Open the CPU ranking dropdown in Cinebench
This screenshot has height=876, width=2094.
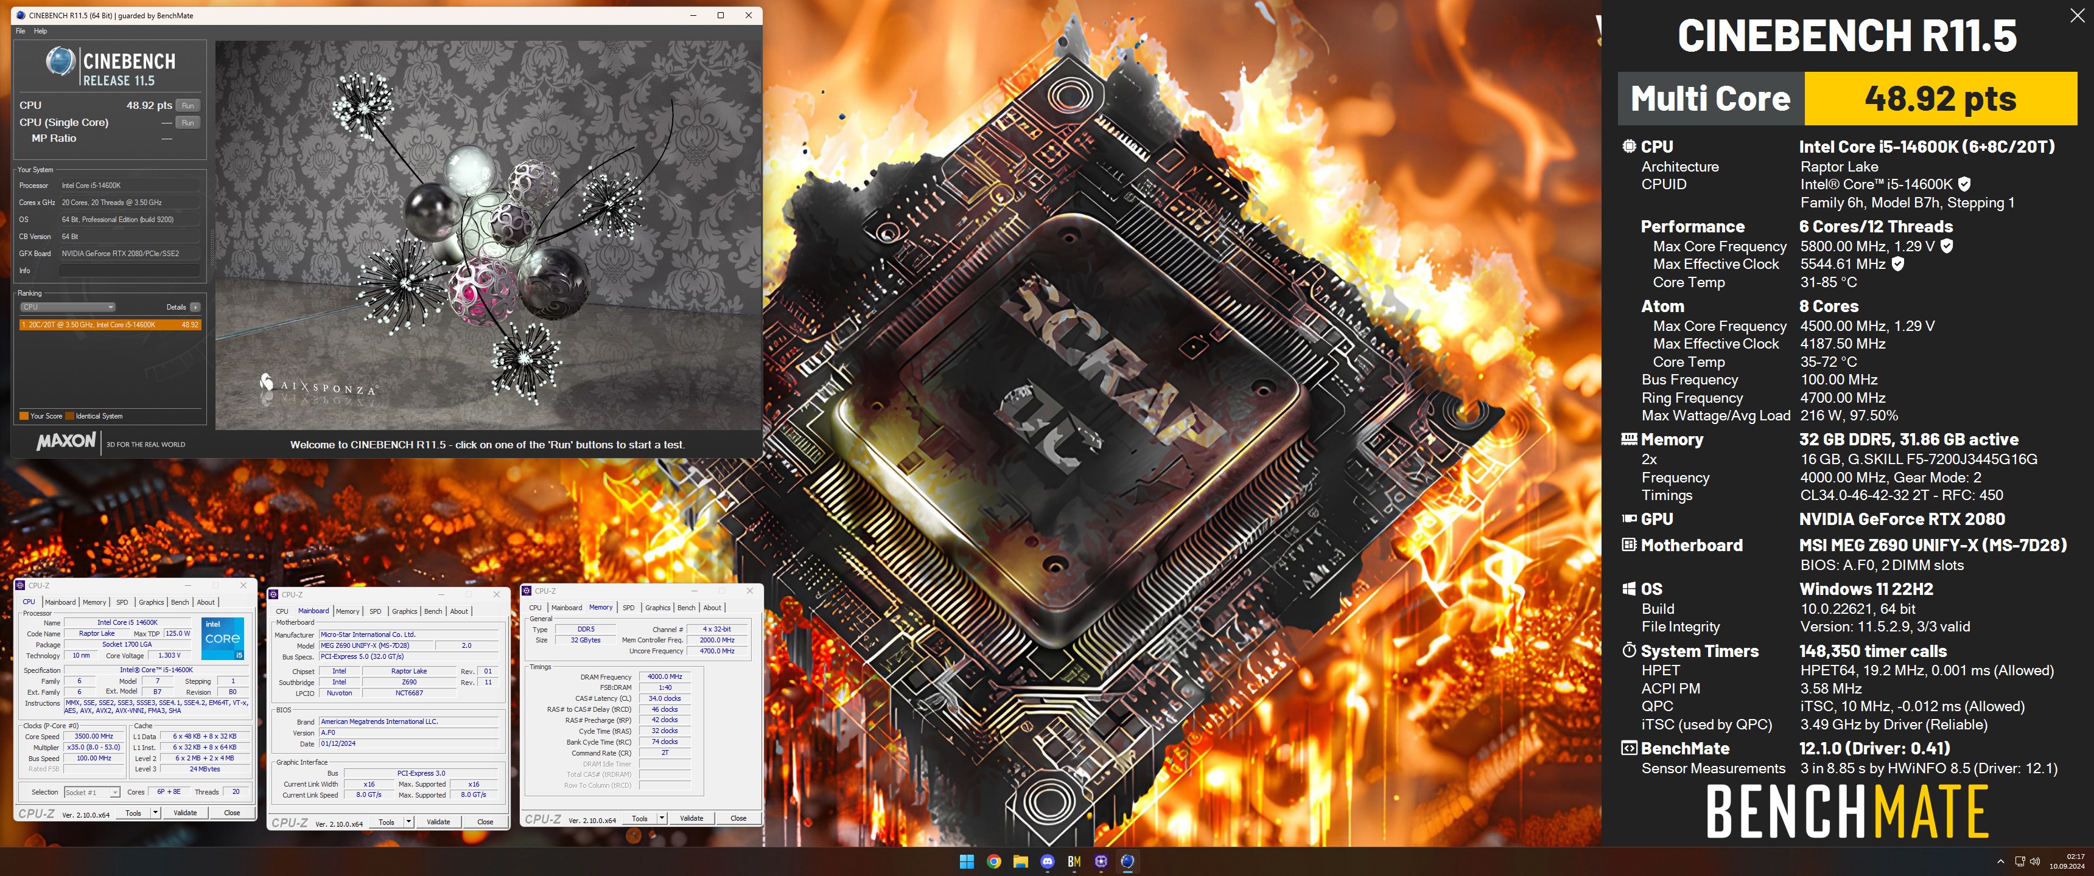point(68,307)
